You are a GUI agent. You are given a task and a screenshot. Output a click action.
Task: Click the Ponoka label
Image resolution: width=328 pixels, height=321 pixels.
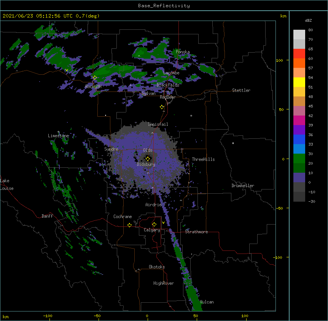coord(183,52)
